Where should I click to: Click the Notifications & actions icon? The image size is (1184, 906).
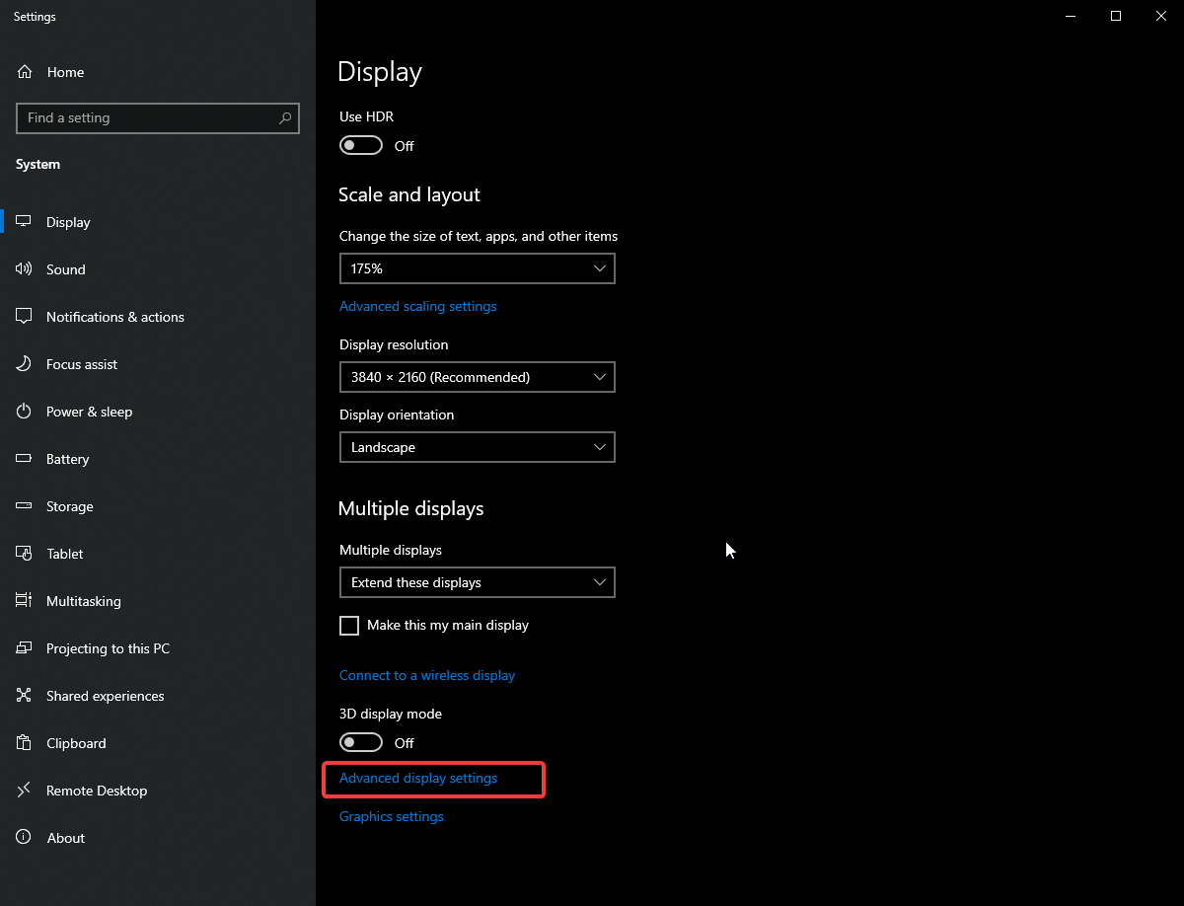[x=25, y=317]
